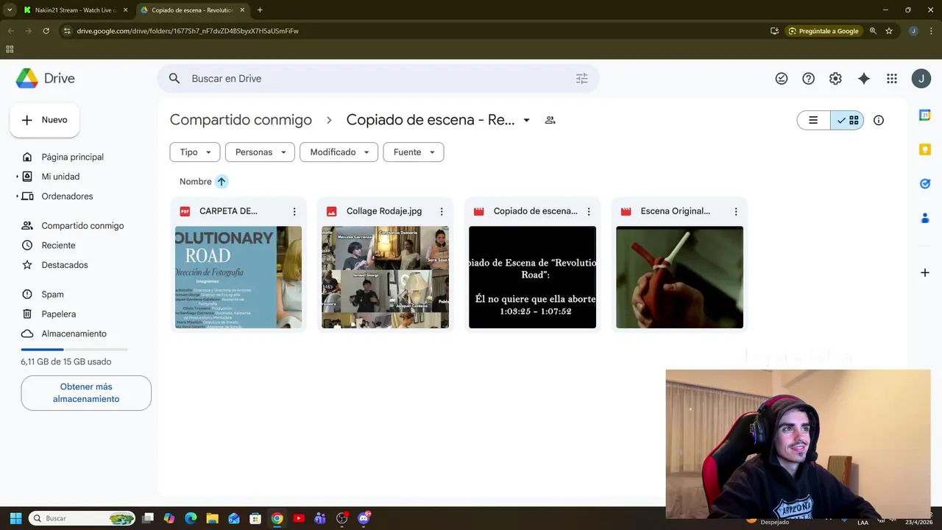The width and height of the screenshot is (942, 530).
Task: Click Obtener más almacenamiento button
Action: [x=86, y=393]
